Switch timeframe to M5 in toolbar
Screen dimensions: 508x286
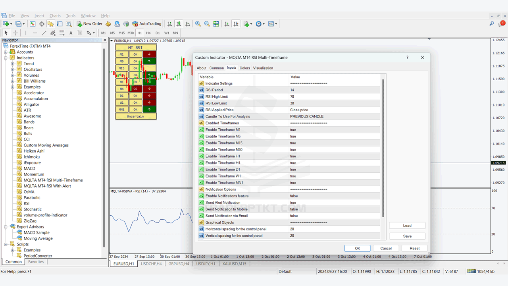(x=112, y=33)
